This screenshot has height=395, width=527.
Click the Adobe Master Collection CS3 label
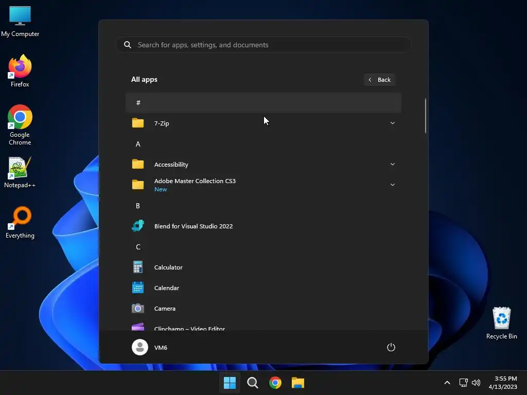(195, 181)
